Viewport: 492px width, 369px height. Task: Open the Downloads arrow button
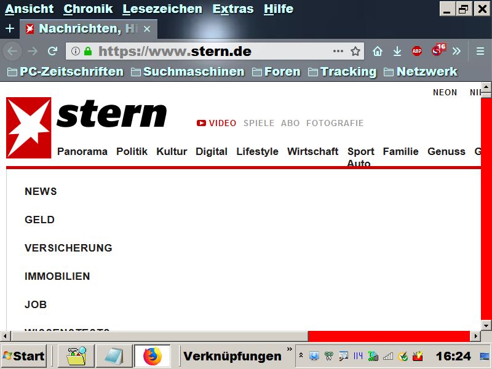click(x=397, y=51)
